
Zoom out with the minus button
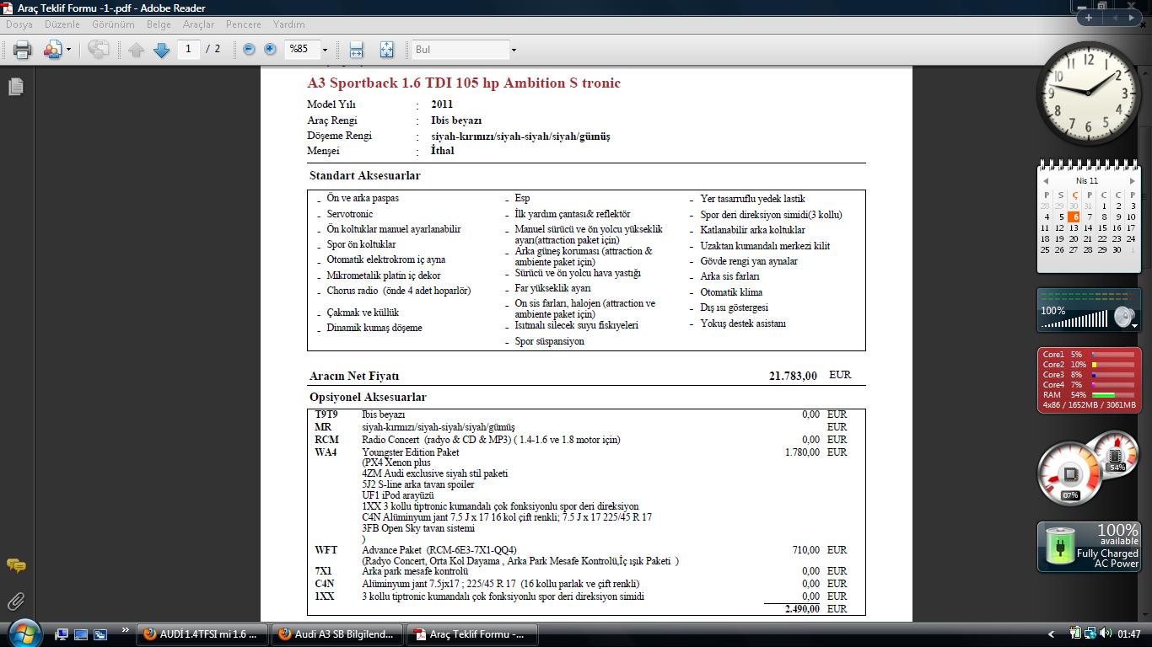pos(249,50)
